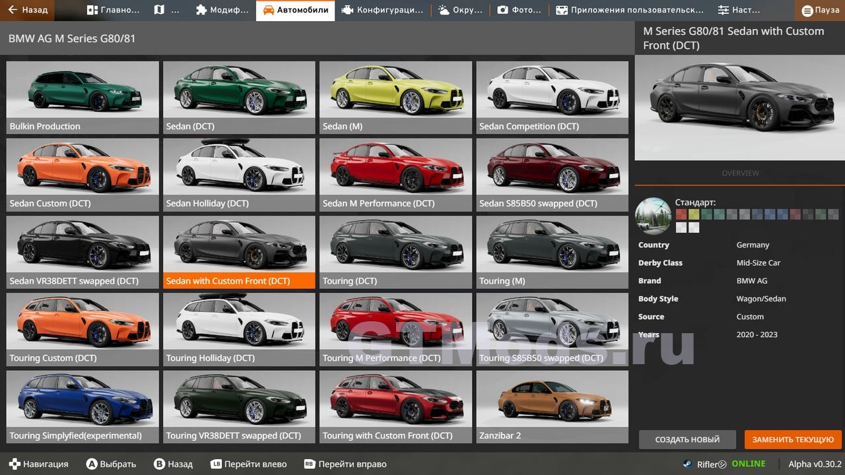
Task: Click the large car preview image
Action: pyautogui.click(x=739, y=108)
